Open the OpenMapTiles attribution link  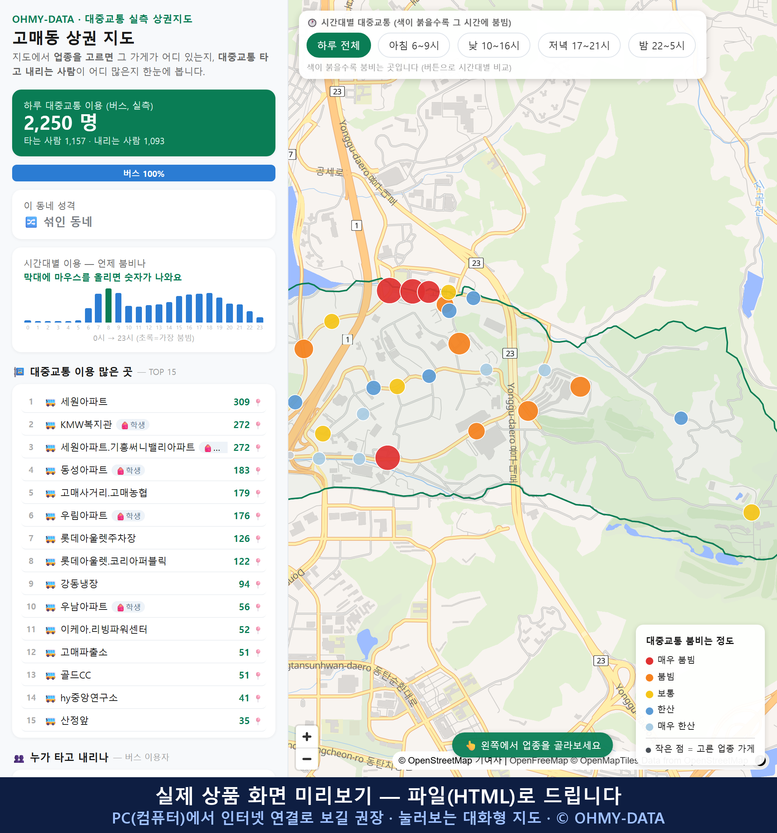point(604,760)
